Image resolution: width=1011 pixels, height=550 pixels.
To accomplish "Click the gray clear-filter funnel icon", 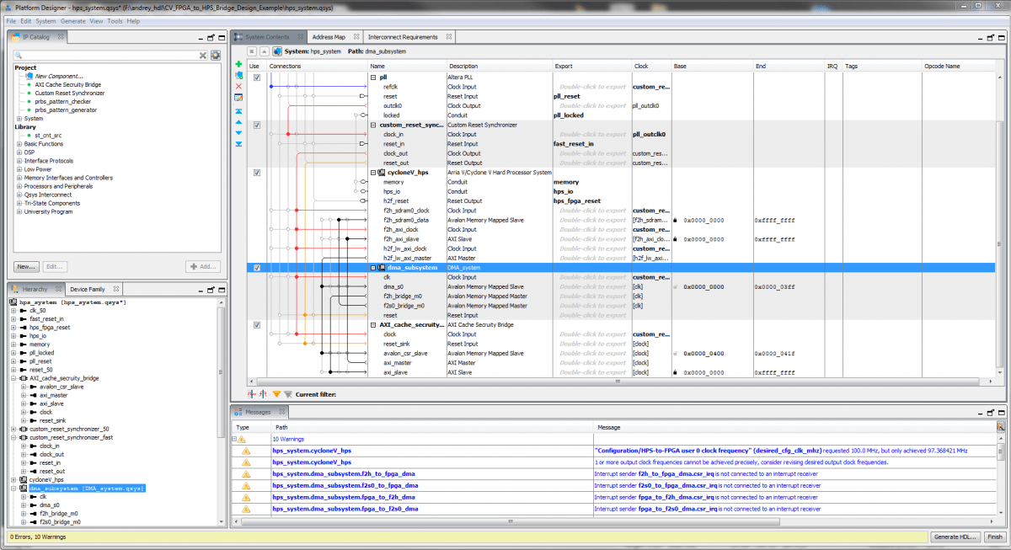I will pos(287,394).
